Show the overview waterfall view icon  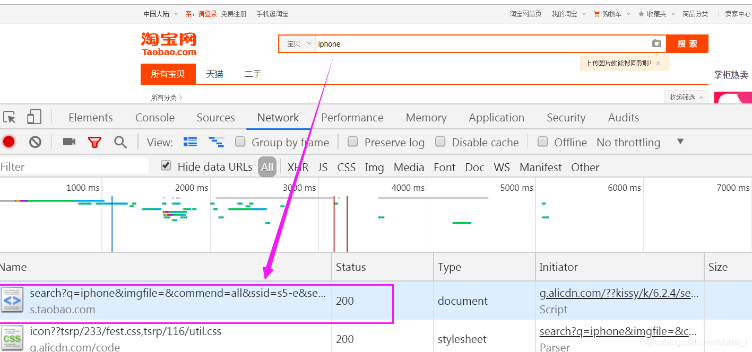216,142
